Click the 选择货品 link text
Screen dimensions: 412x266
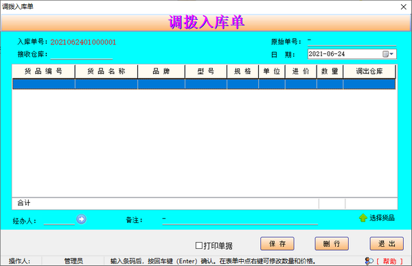[x=382, y=218]
